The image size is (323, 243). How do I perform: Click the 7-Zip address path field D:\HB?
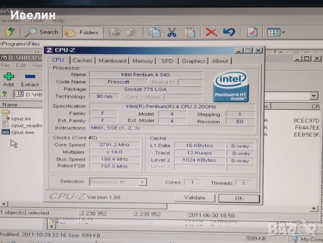[x=28, y=94]
